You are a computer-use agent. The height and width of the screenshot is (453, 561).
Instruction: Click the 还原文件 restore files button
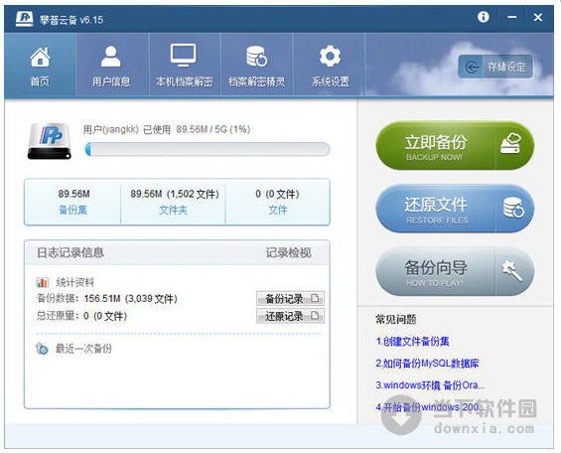(455, 209)
